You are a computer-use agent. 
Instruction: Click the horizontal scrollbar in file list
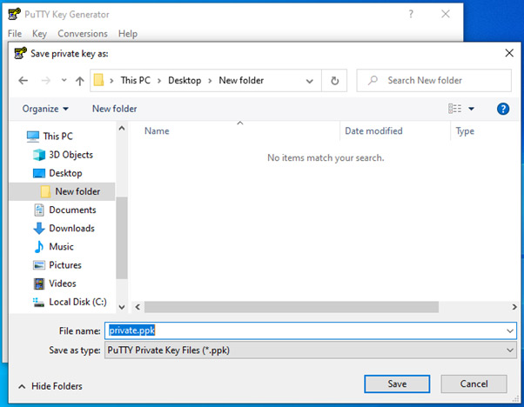[x=292, y=307]
